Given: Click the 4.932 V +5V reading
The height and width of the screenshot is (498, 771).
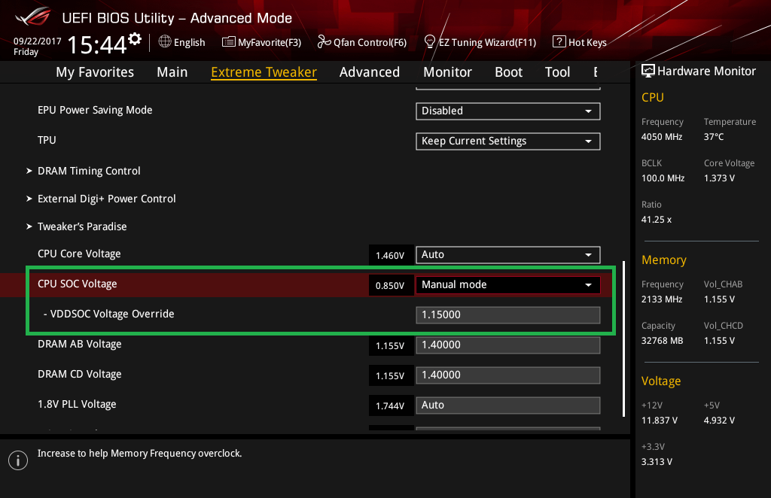Looking at the screenshot, I should [719, 421].
